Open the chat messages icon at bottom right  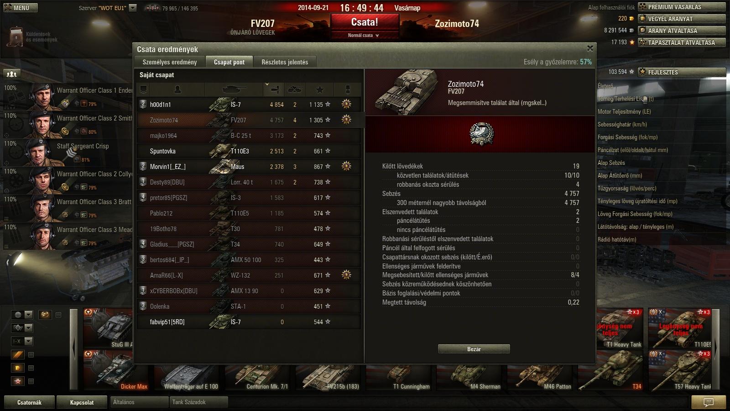708,402
